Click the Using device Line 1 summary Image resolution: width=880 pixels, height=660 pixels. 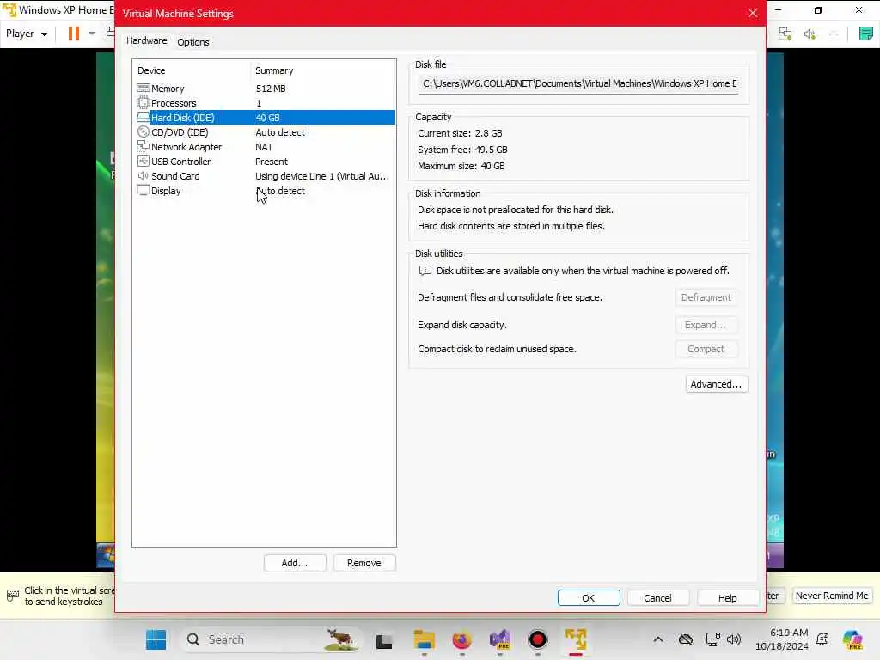(322, 176)
